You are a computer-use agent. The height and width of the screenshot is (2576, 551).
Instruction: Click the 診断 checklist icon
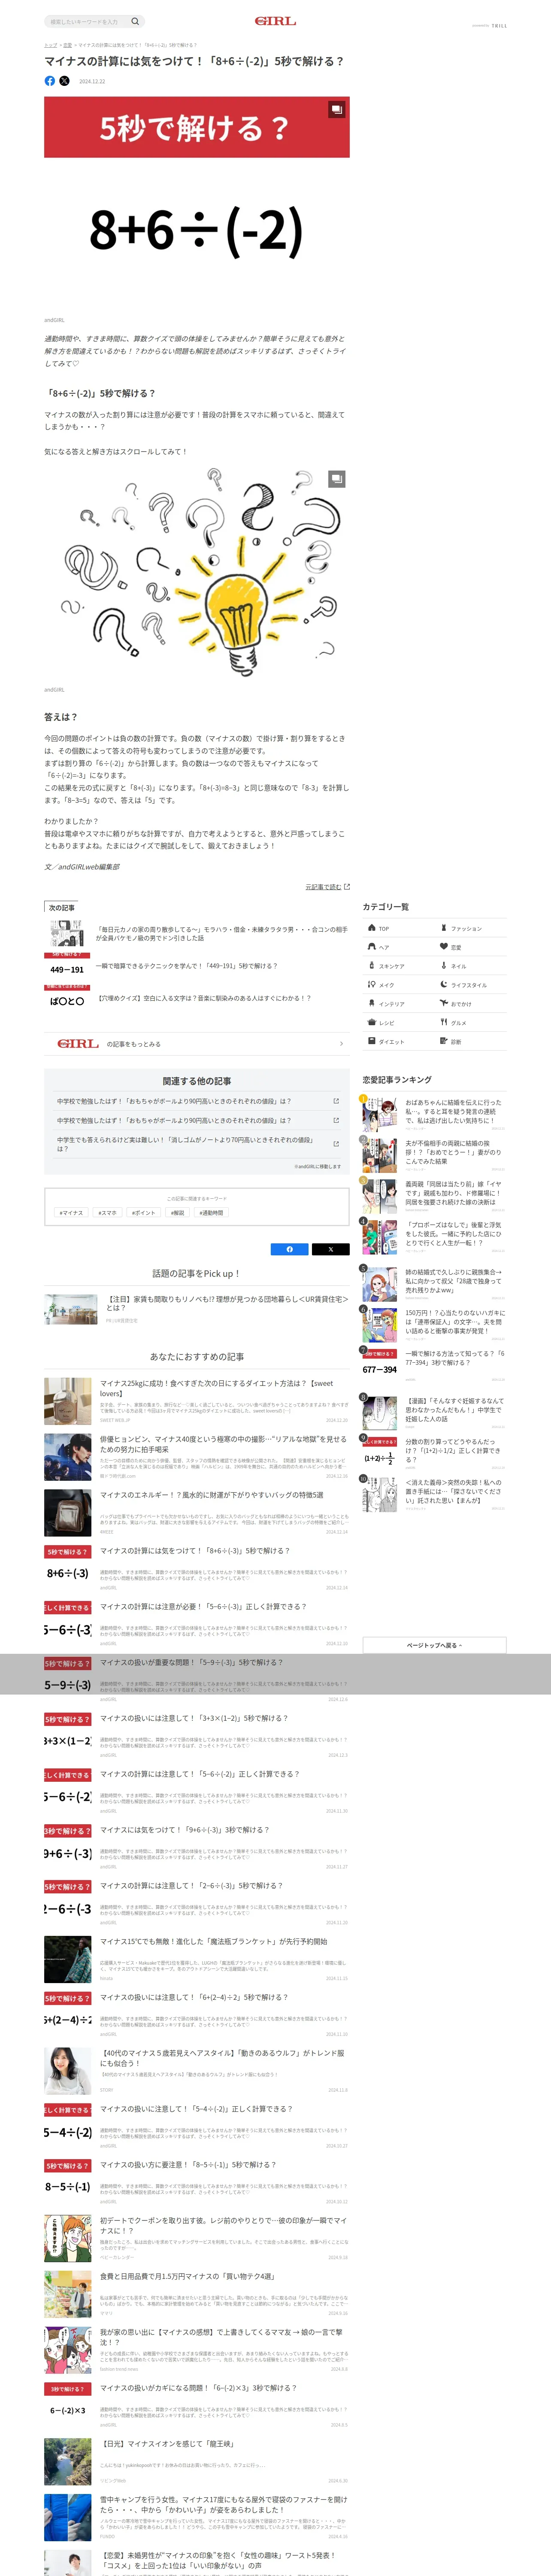(x=444, y=1042)
